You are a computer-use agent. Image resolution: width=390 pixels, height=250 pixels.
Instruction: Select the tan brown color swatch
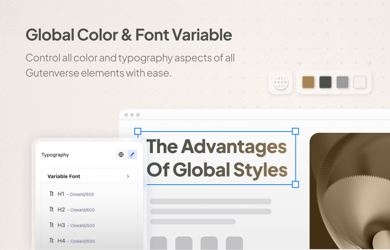(308, 82)
